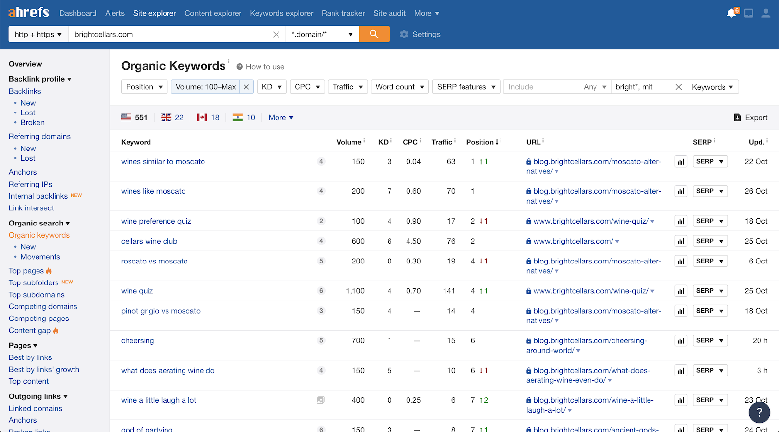Screen dimensions: 779x432
Task: Switch to Keywords explorer tab
Action: (x=281, y=13)
